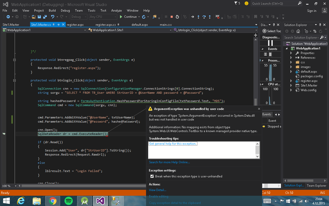Undo the last change with the toolbar arrow
Image resolution: width=329 pixels, height=206 pixels.
[x=53, y=17]
